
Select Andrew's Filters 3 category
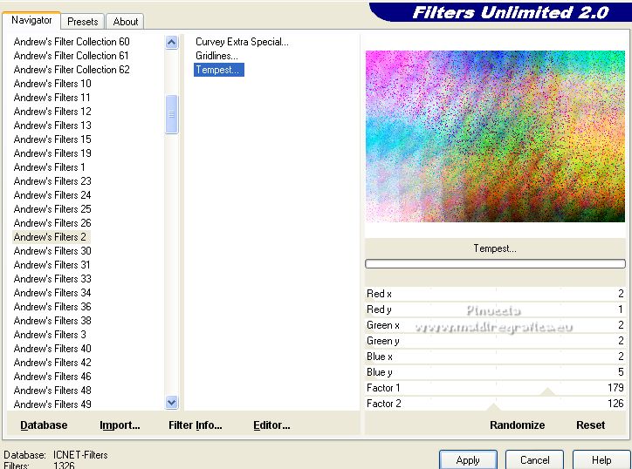(x=50, y=335)
